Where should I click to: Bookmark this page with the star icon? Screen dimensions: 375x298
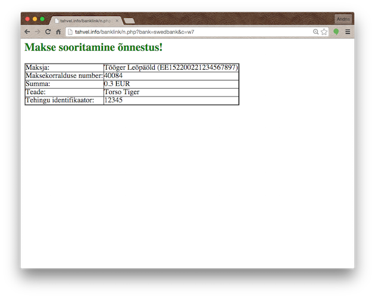coord(324,32)
